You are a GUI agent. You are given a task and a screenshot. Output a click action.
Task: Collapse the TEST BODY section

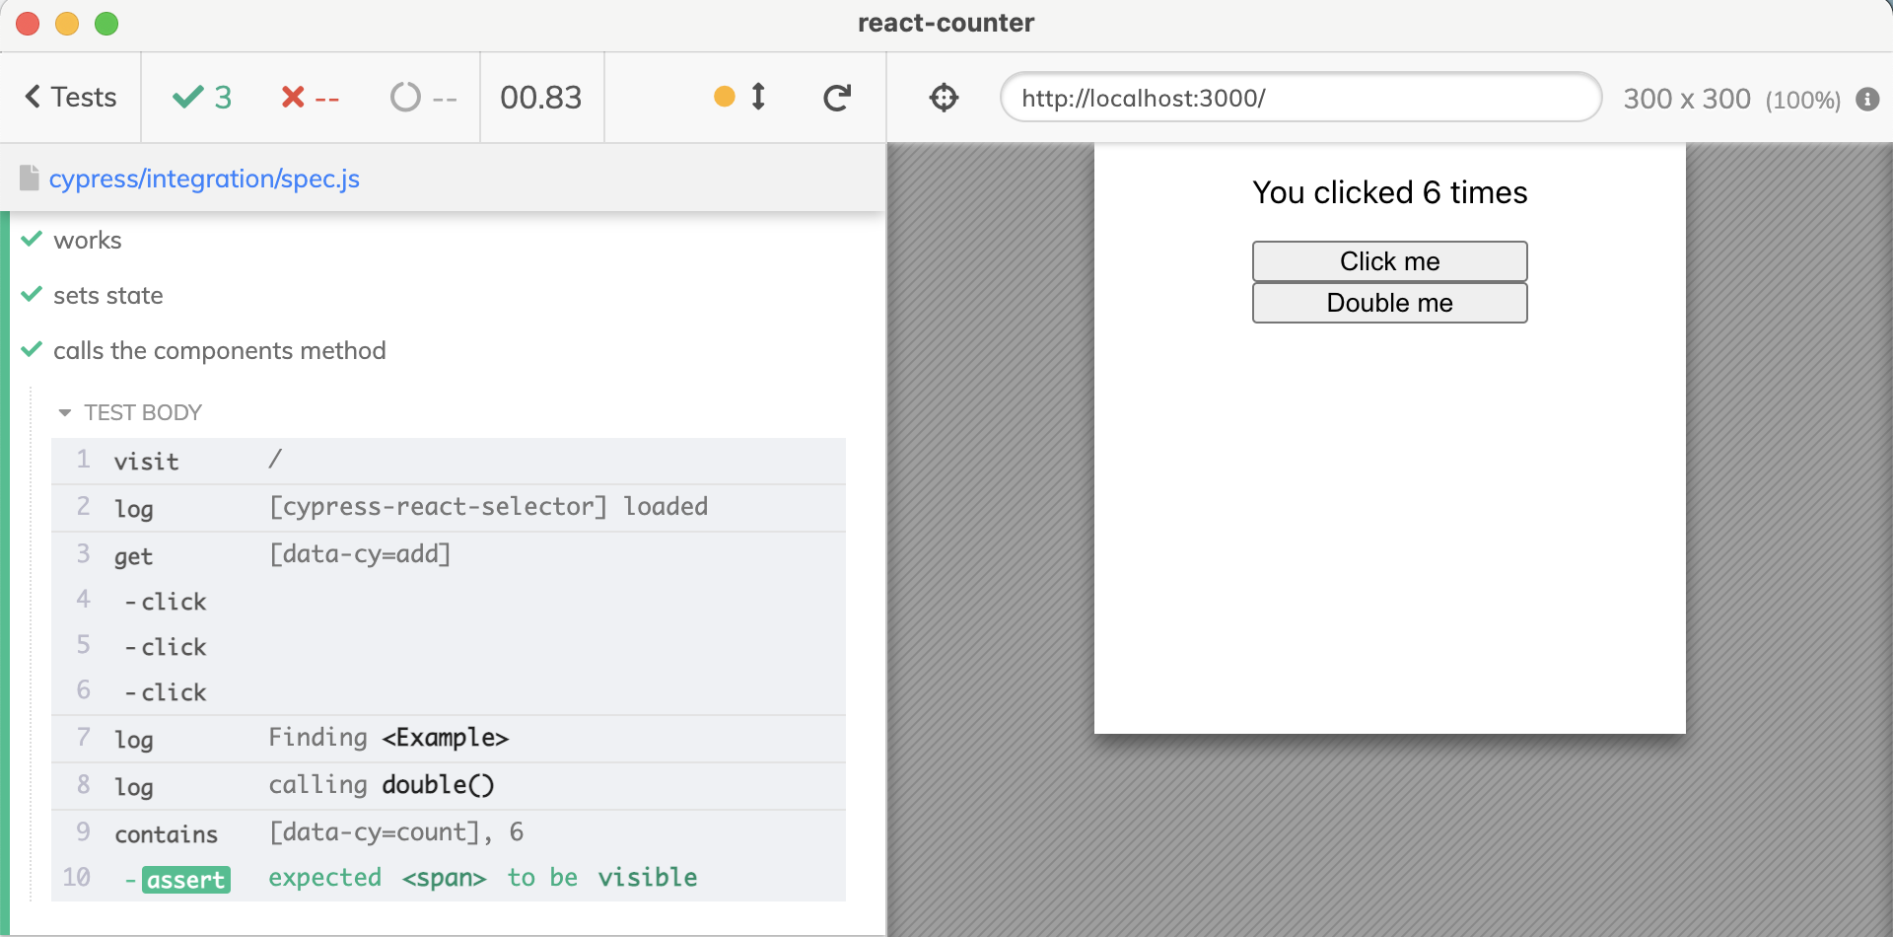[x=130, y=412]
